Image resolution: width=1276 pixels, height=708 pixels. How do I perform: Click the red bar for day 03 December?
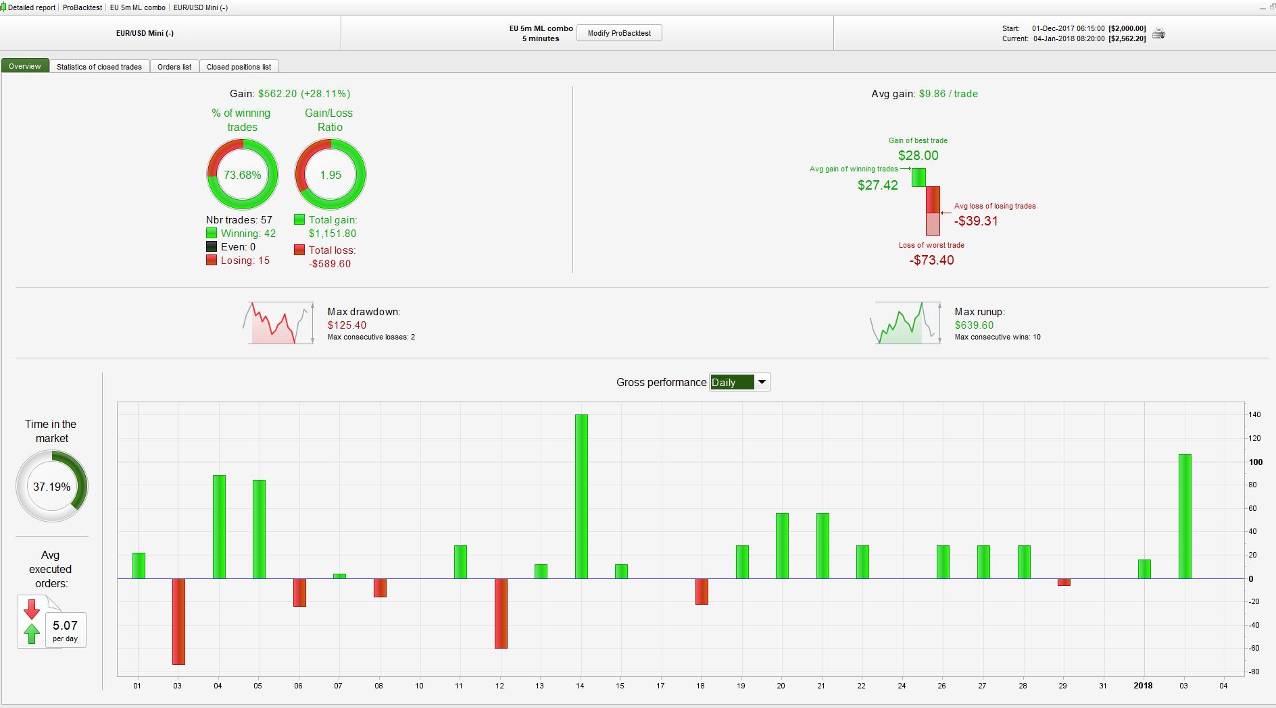click(178, 622)
